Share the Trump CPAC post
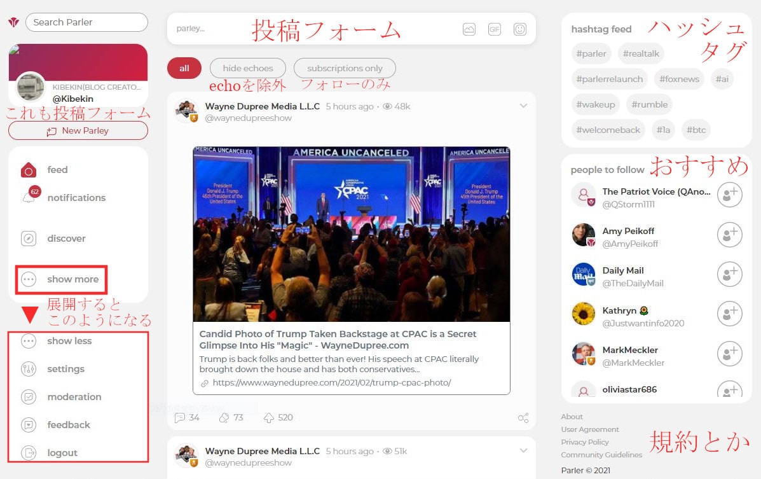The height and width of the screenshot is (479, 761). [x=523, y=418]
